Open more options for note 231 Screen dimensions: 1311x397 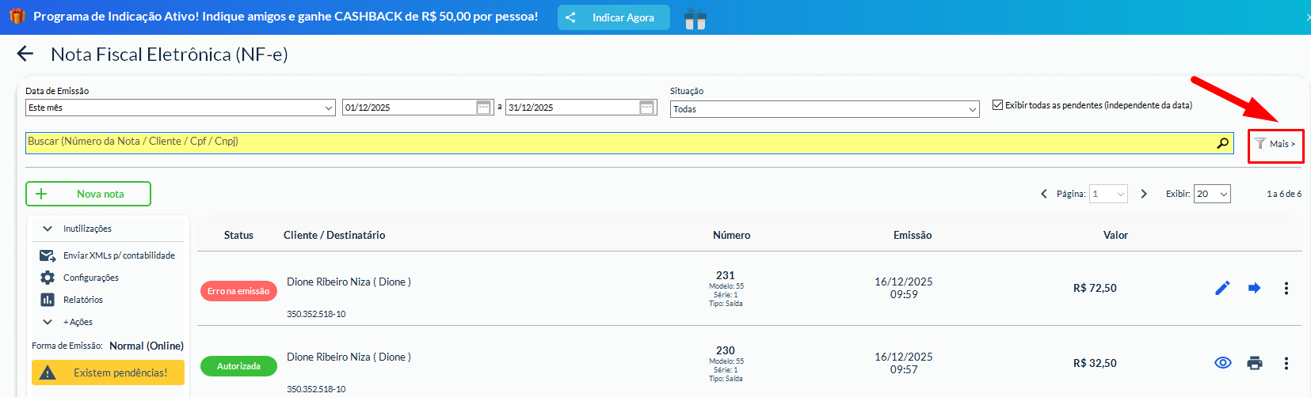click(x=1286, y=288)
